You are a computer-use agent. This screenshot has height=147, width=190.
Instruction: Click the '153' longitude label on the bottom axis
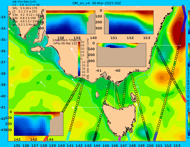[x=177, y=145]
